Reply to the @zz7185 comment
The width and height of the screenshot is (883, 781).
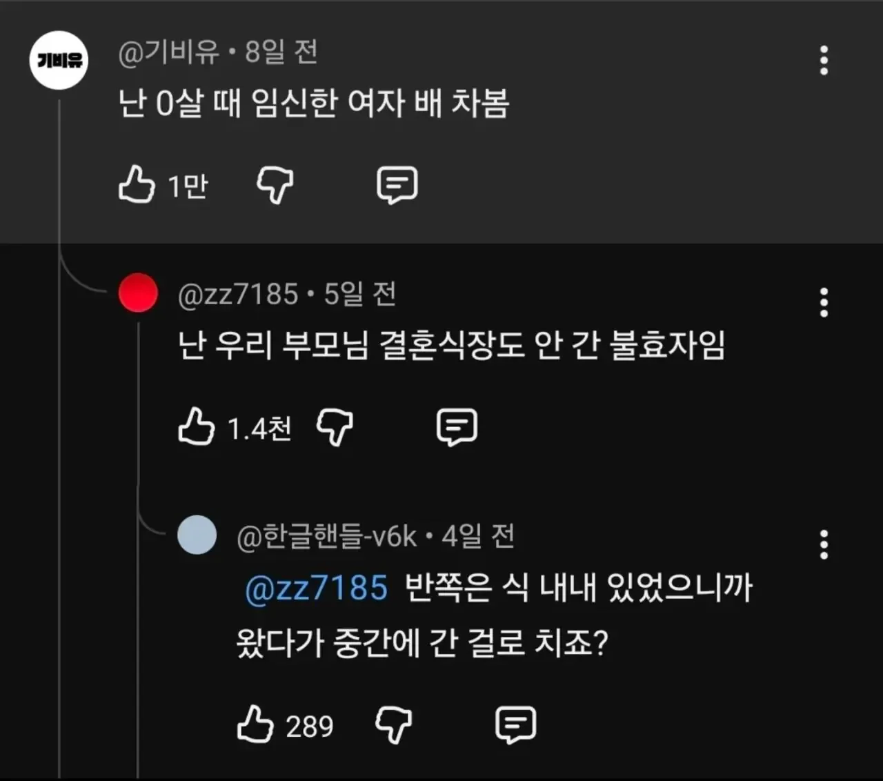457,426
